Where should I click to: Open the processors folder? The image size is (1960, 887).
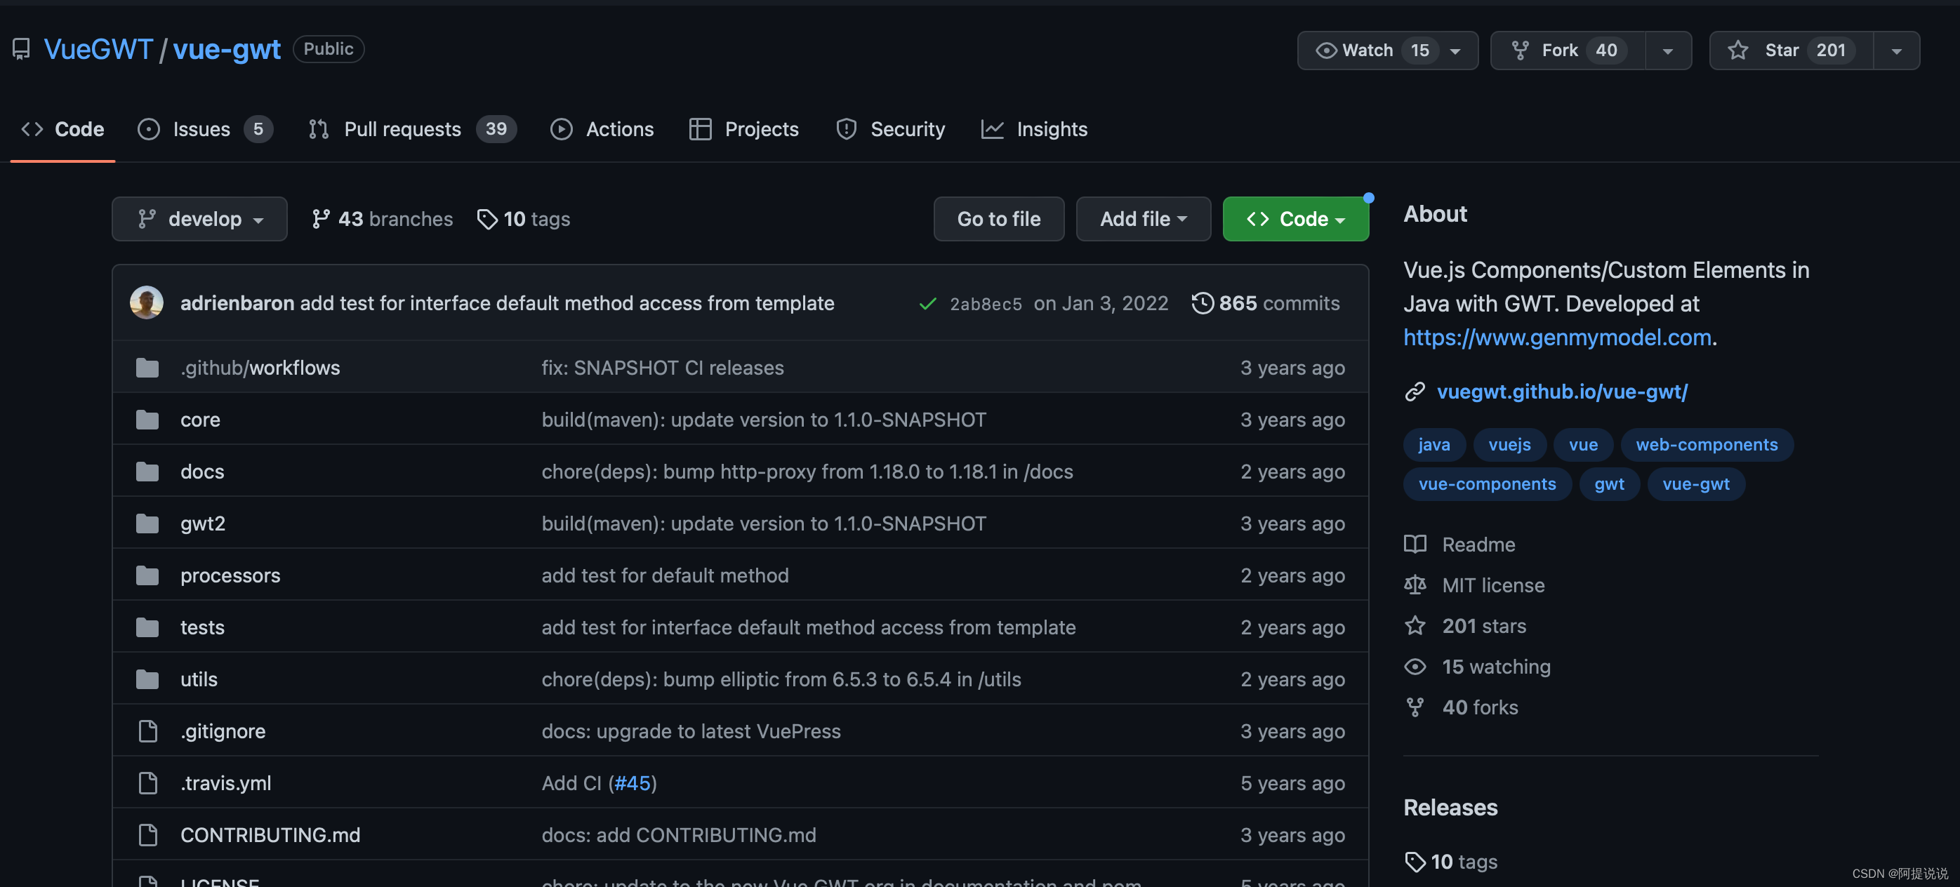click(x=230, y=575)
